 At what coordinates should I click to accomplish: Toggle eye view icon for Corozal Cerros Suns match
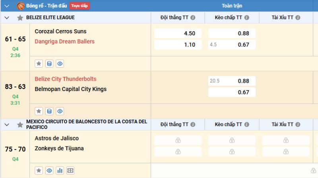pyautogui.click(x=60, y=64)
